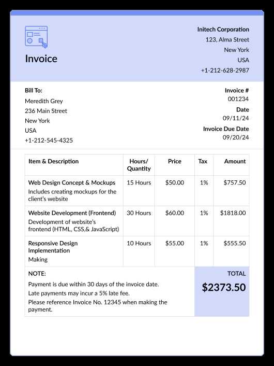Click the "Late payments may incur a 5% late fee." line
This screenshot has height=366, width=274.
coord(79,293)
